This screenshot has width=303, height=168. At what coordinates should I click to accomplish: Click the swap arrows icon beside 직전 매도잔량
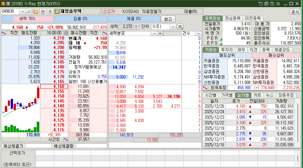click(x=4, y=33)
